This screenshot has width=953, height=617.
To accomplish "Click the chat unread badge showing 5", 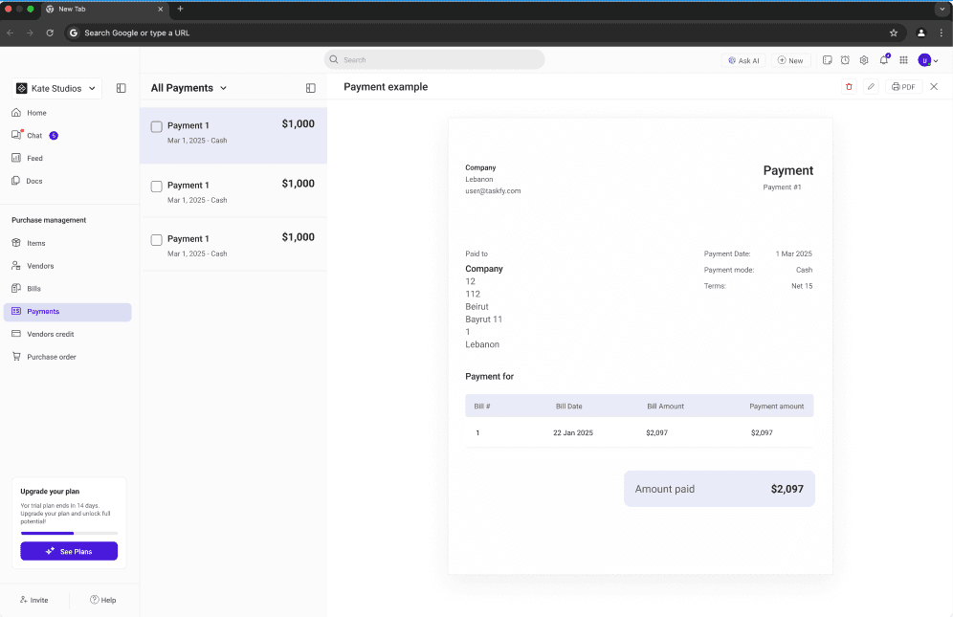I will pyautogui.click(x=54, y=136).
